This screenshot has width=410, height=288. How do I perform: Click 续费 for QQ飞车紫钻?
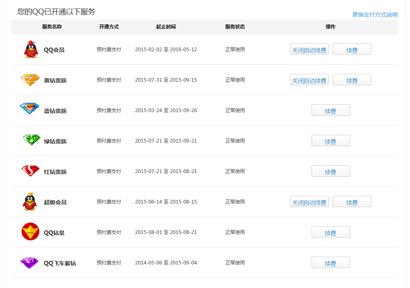coord(331,262)
